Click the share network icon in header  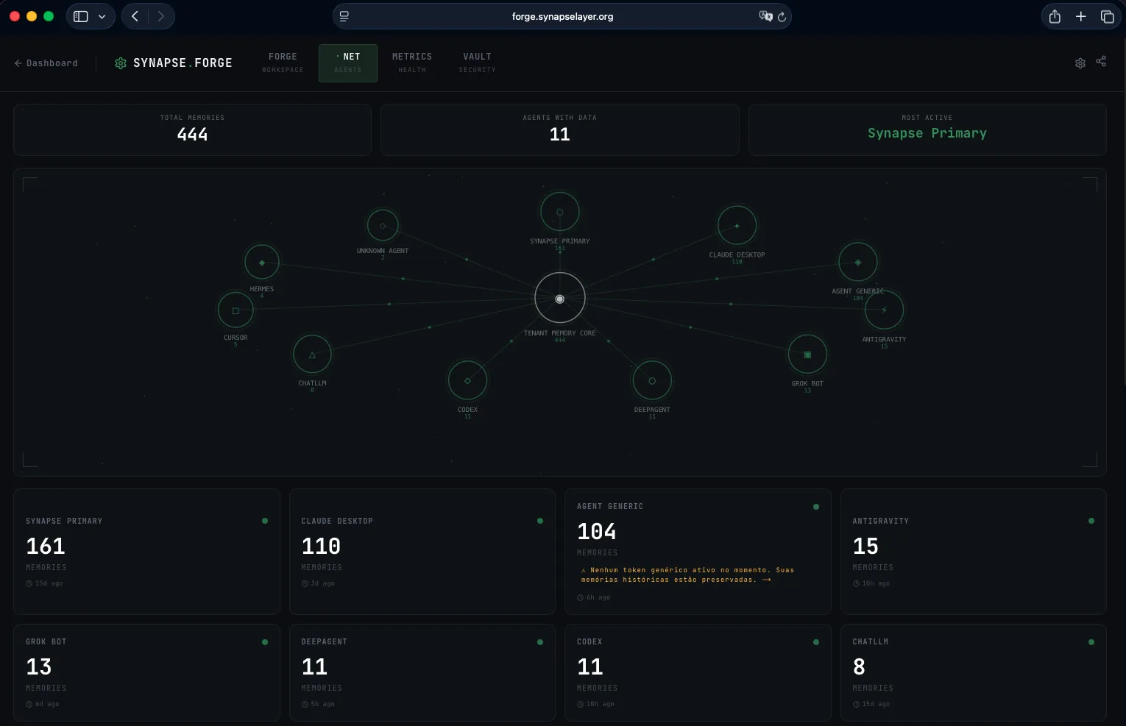pos(1101,62)
